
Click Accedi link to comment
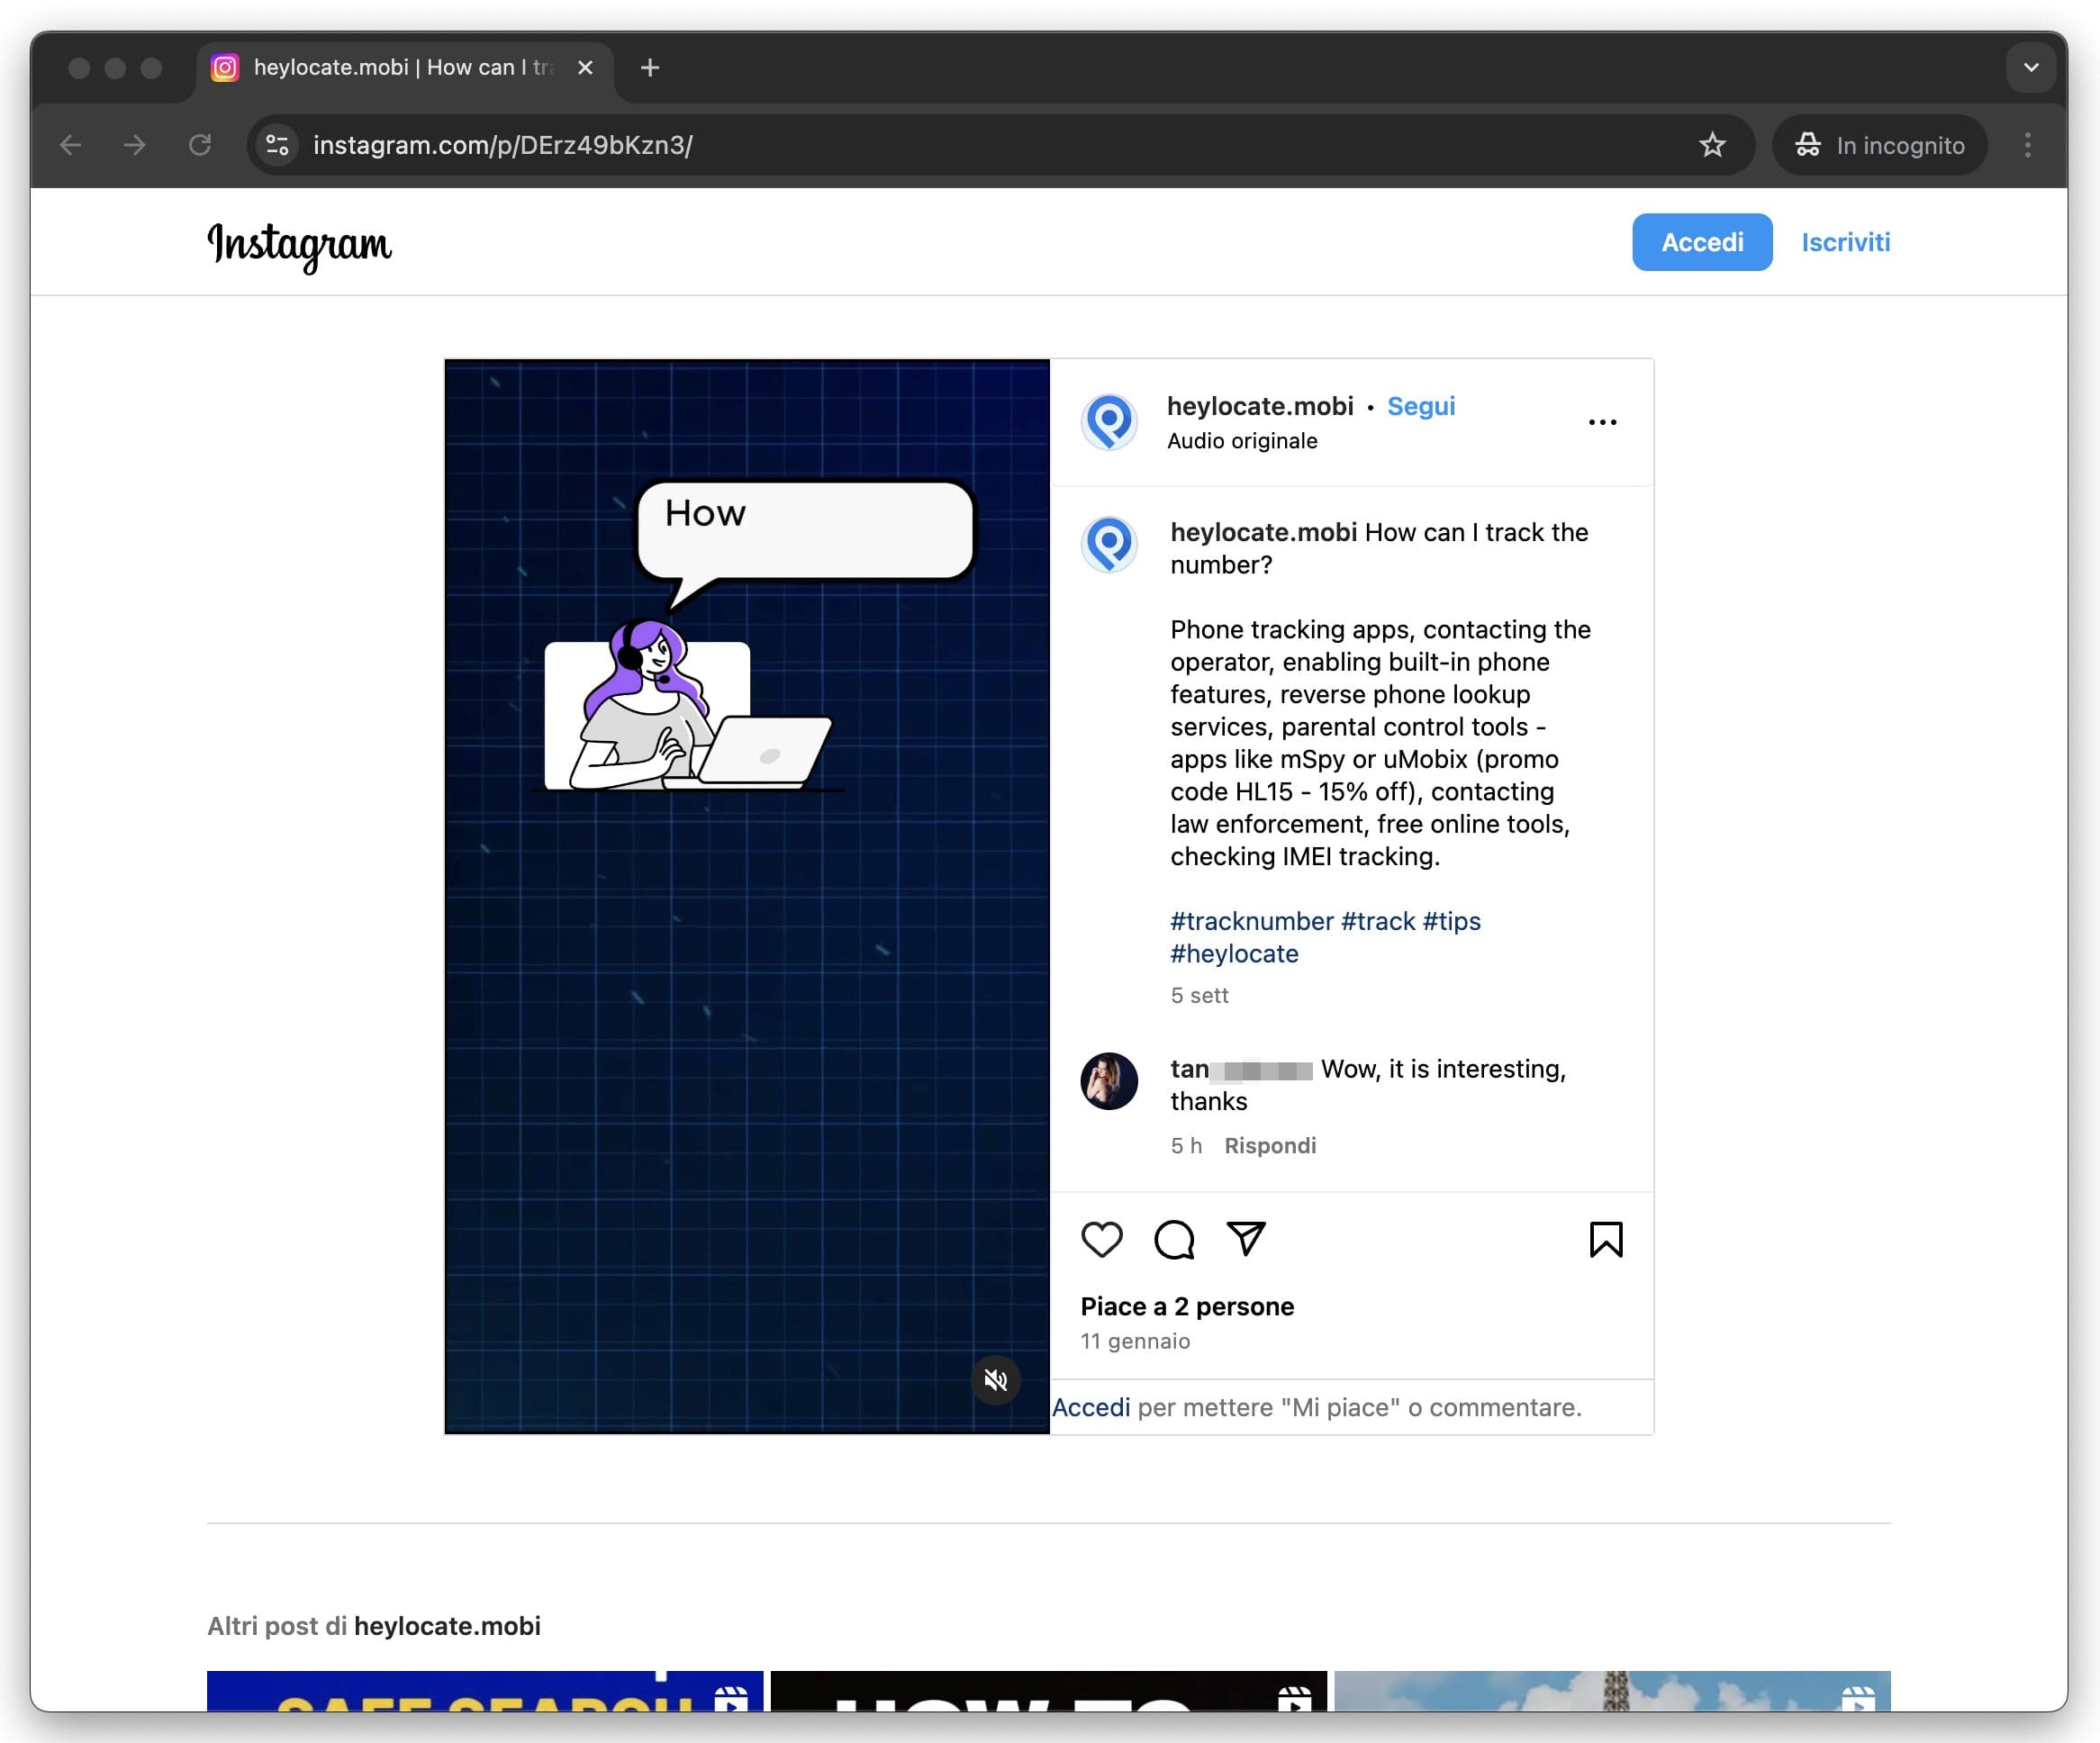(1091, 1408)
